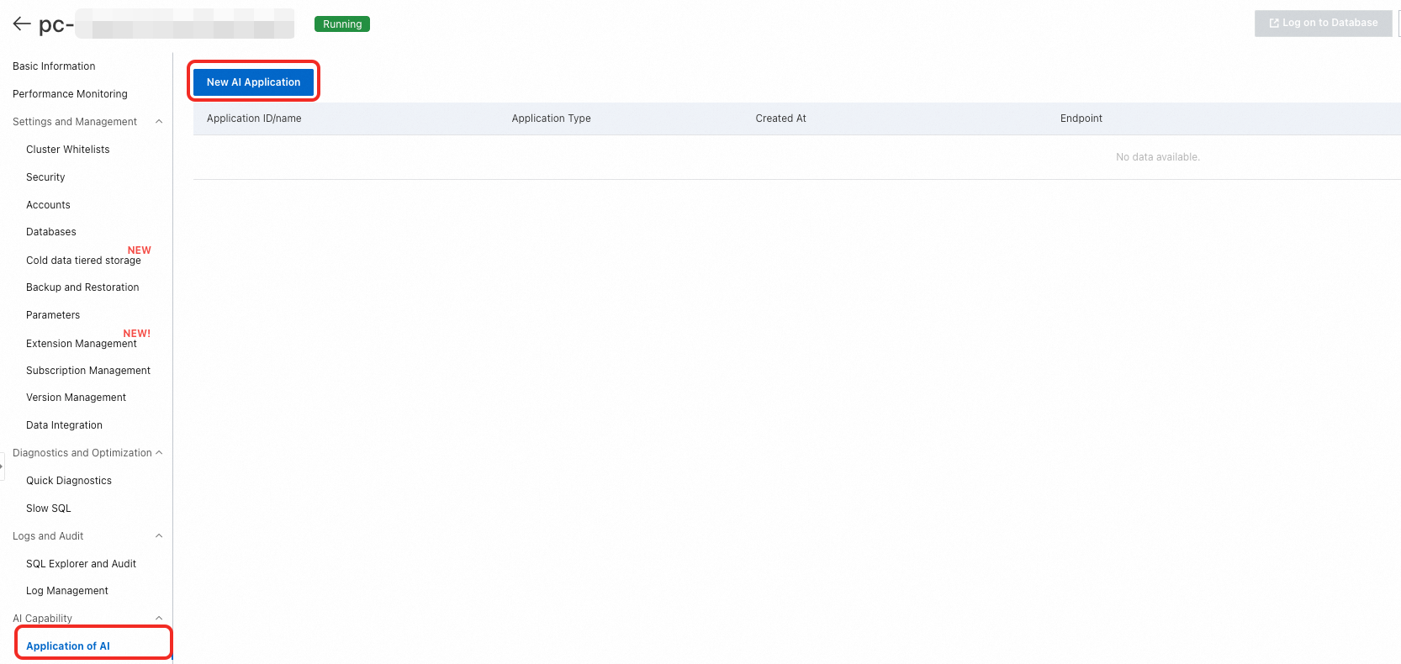Image resolution: width=1401 pixels, height=664 pixels.
Task: Open Performance Monitoring page
Action: coord(70,94)
